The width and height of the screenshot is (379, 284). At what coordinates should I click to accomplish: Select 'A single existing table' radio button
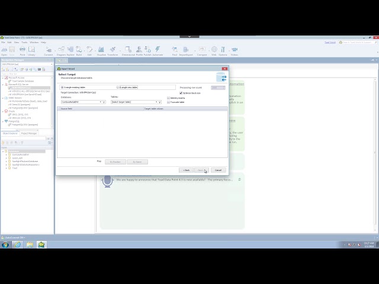click(62, 88)
